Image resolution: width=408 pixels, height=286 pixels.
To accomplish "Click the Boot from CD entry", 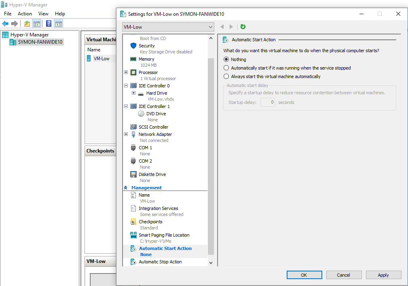I will tap(153, 38).
